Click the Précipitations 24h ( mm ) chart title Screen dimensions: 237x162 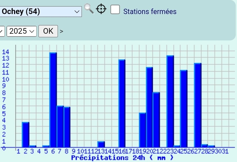(122, 158)
